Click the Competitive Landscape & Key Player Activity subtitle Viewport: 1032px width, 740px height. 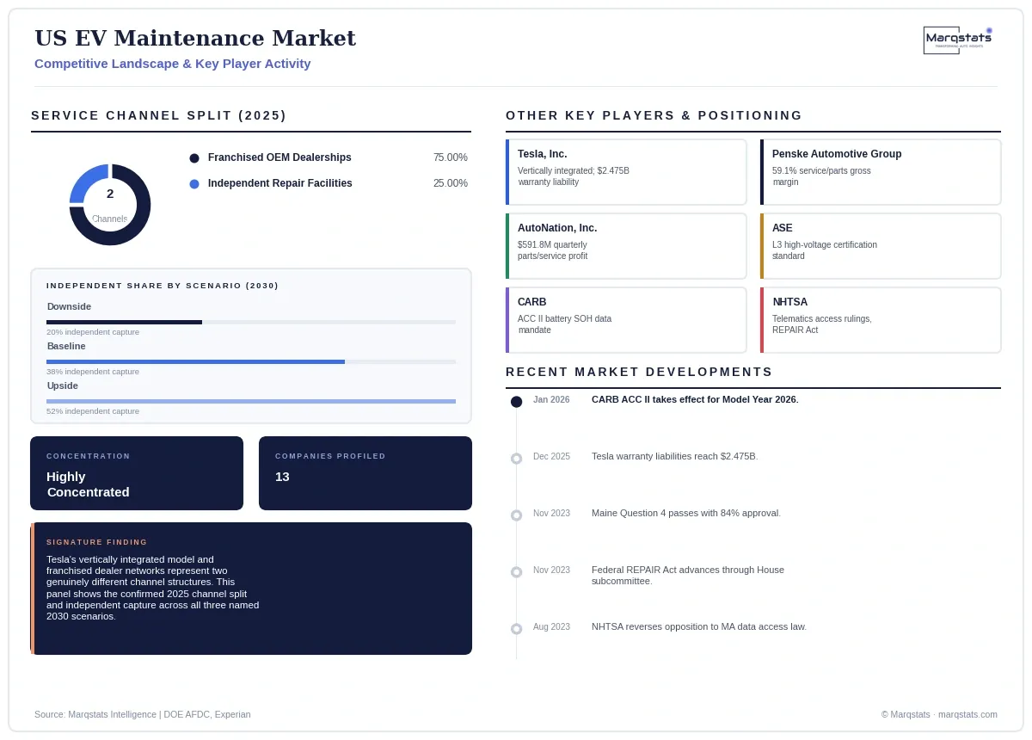173,64
